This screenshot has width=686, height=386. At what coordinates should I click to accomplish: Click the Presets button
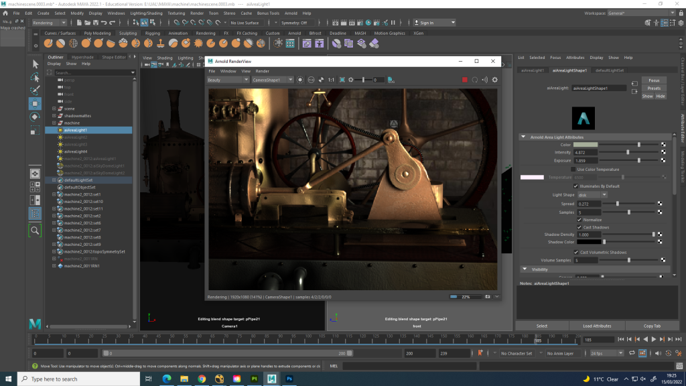coord(654,88)
